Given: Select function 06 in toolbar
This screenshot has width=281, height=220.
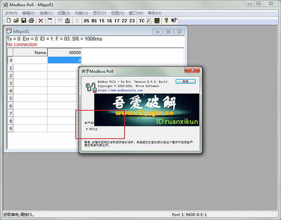Looking at the screenshot, I should point(94,21).
